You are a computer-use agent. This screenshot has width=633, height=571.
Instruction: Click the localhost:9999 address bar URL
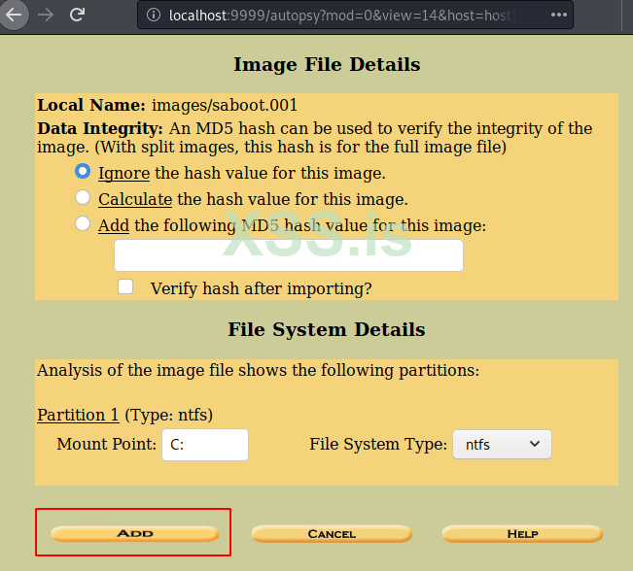click(341, 16)
